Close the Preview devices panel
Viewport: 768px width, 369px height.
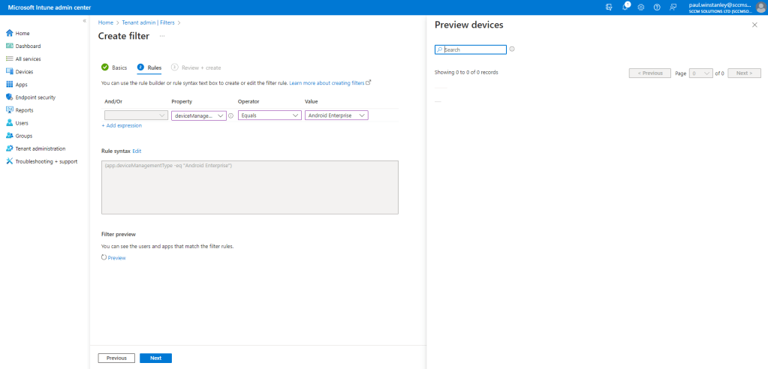(x=754, y=25)
